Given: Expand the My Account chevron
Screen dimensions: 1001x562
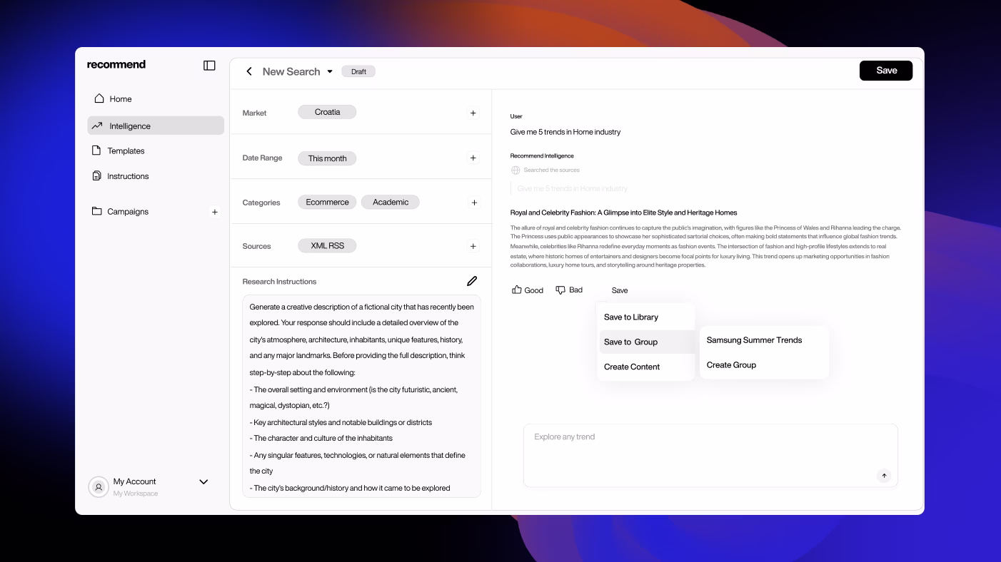Looking at the screenshot, I should [203, 482].
